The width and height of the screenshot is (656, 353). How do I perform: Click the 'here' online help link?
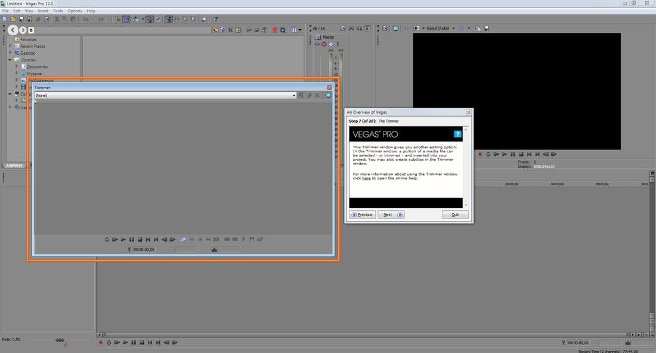(366, 179)
